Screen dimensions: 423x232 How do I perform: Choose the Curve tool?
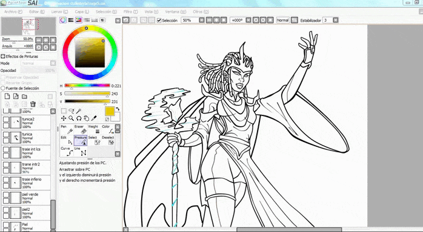67,152
